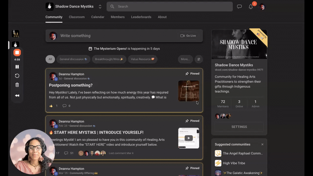The image size is (313, 176).
Task: Click the search field
Action: [170, 6]
